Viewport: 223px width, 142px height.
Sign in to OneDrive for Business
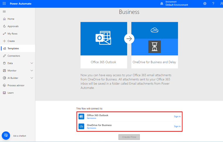pos(177,126)
